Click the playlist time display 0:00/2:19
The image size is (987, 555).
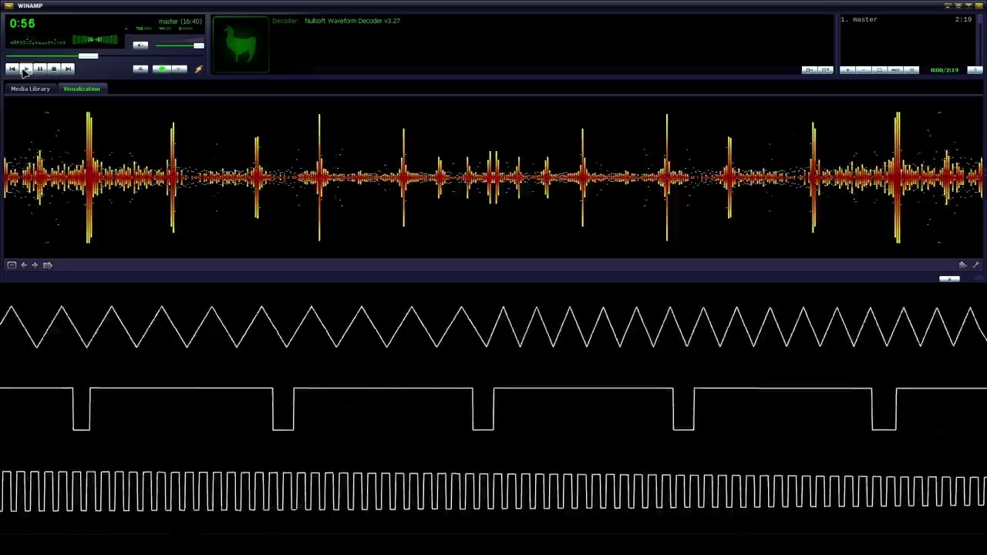(944, 70)
